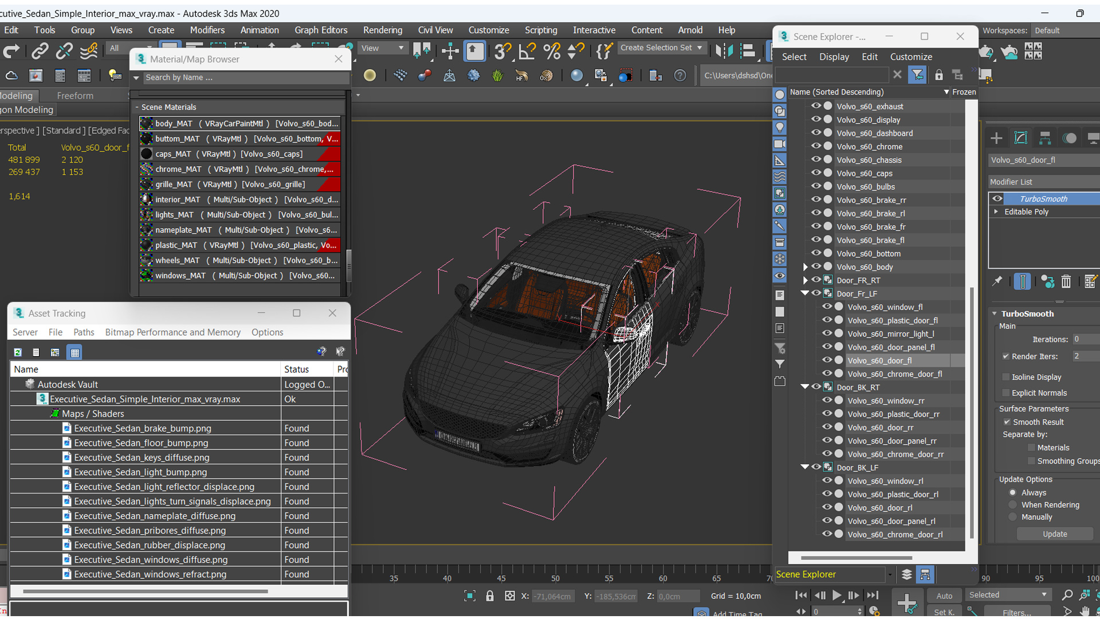Select caps_MAT material in Scene Materials
This screenshot has width=1100, height=619.
240,154
